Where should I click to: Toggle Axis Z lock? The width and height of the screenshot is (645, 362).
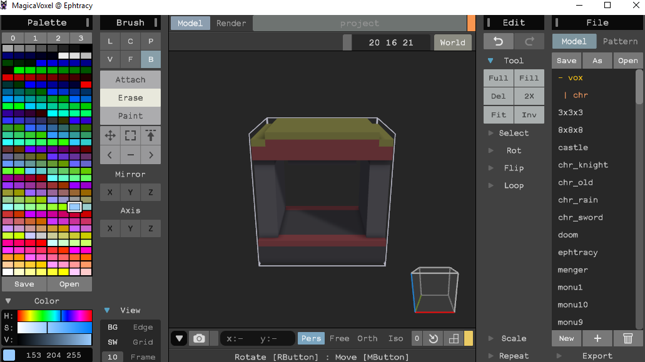tap(151, 228)
